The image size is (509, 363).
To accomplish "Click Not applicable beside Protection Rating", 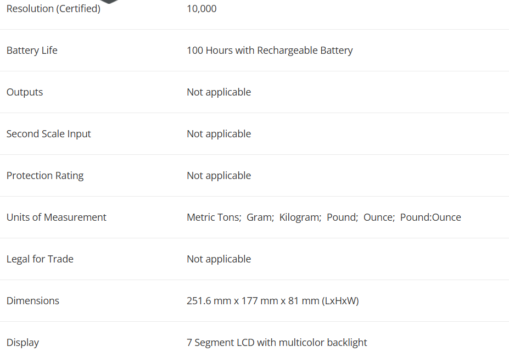I will click(219, 176).
